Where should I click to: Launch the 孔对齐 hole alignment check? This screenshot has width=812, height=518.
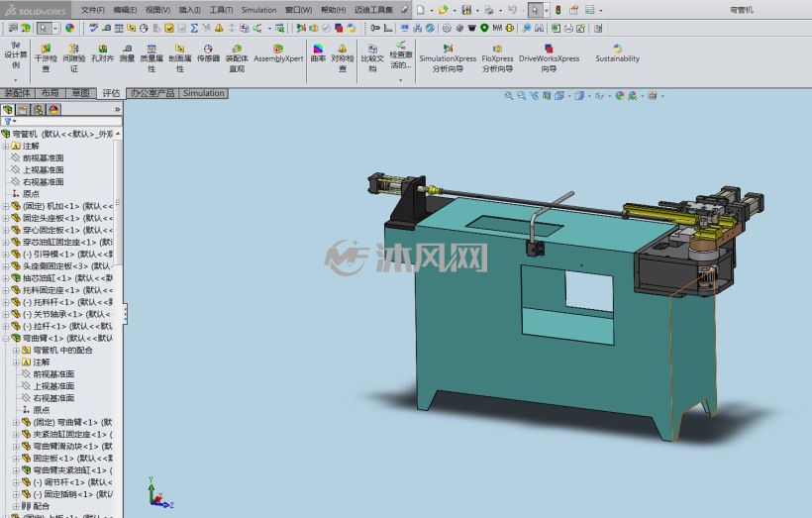(102, 53)
